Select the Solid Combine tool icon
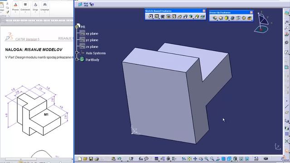290x163 pixels. 191,17
